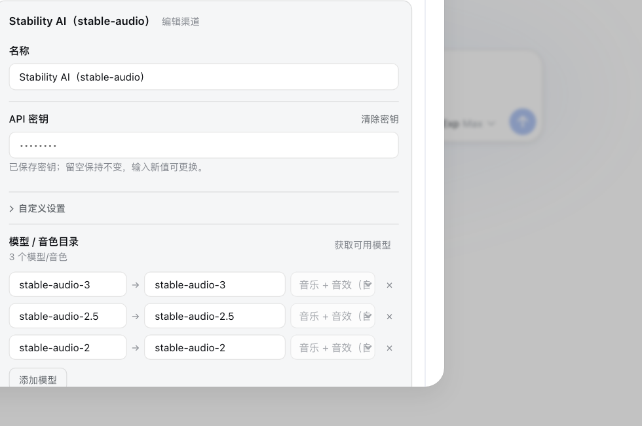Click the blurred blue send arrow button
The image size is (642, 426).
pyautogui.click(x=523, y=122)
